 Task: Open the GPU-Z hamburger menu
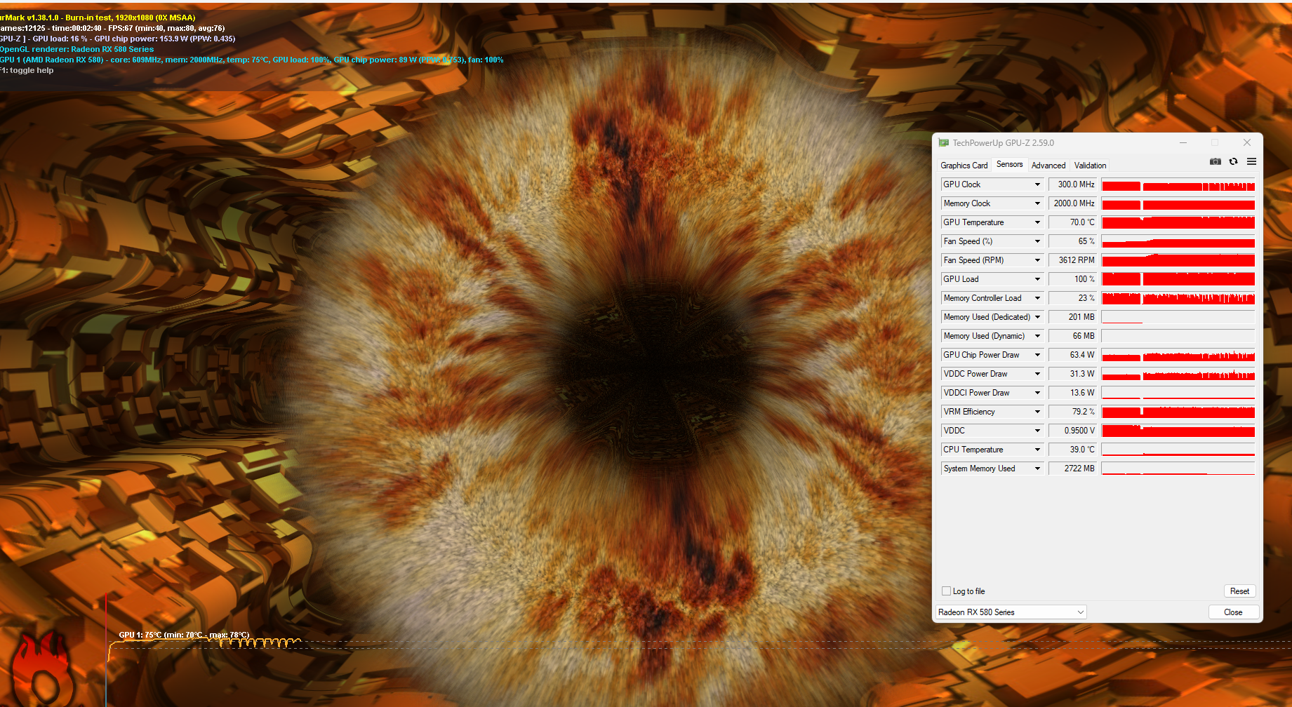(1251, 161)
